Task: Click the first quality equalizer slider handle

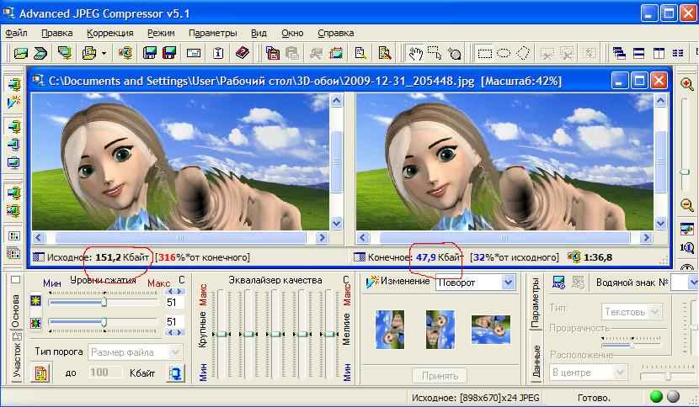Action: [x=222, y=334]
